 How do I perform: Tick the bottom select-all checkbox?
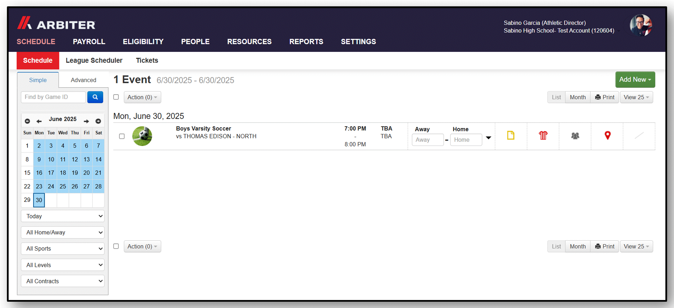[x=116, y=246]
